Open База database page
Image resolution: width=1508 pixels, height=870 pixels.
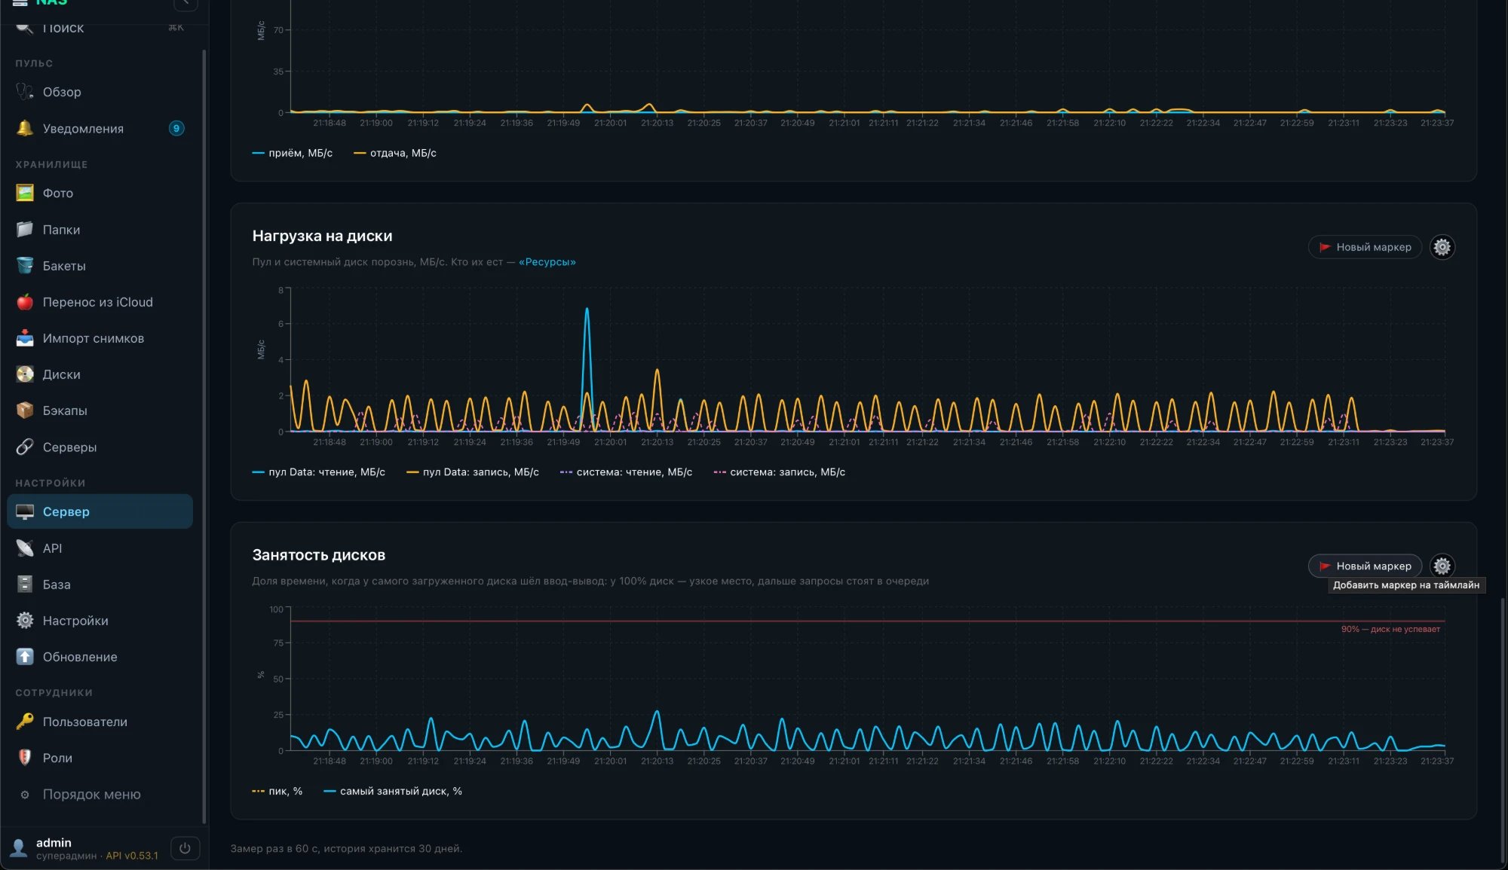click(x=100, y=585)
